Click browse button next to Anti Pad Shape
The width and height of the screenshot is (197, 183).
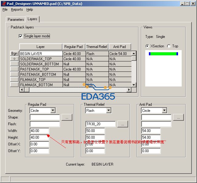point(178,117)
